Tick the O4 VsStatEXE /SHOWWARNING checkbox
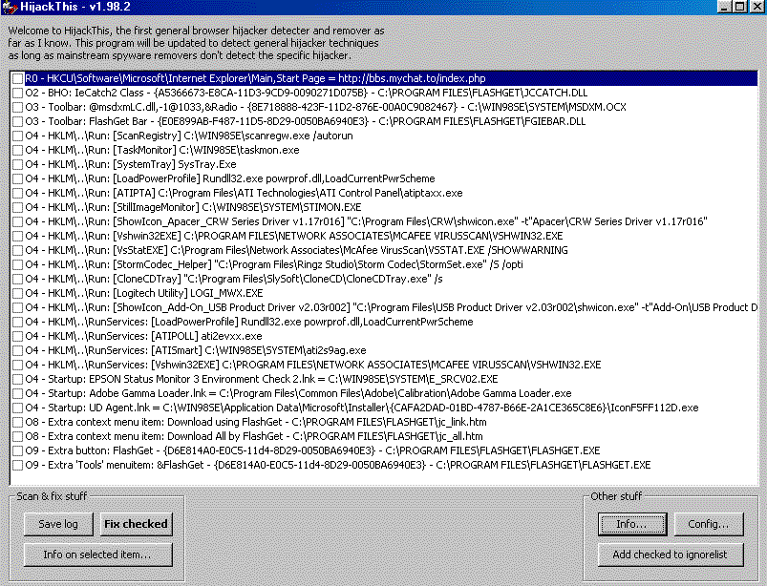The width and height of the screenshot is (767, 586). click(x=17, y=250)
